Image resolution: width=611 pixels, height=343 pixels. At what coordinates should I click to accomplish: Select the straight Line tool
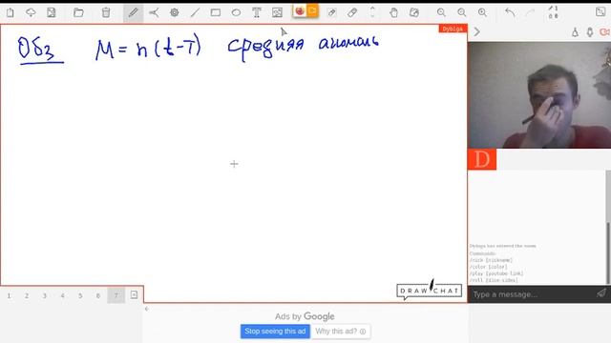(x=195, y=12)
